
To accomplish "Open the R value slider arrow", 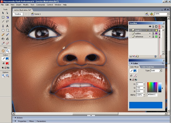I will pyautogui.click(x=144, y=84).
